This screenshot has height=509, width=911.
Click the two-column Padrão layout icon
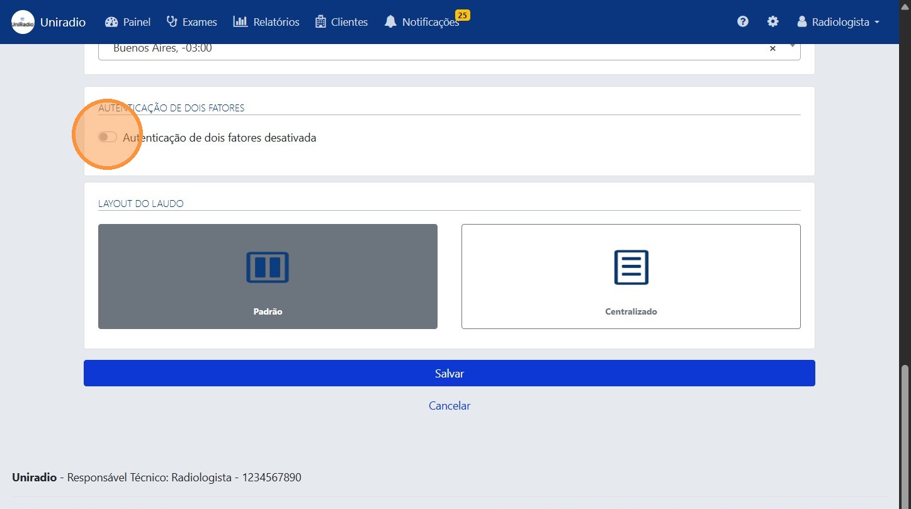click(267, 267)
